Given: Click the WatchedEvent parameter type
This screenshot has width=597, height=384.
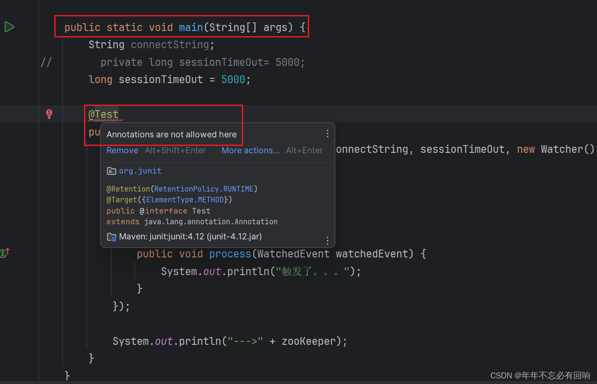Looking at the screenshot, I should pyautogui.click(x=293, y=254).
